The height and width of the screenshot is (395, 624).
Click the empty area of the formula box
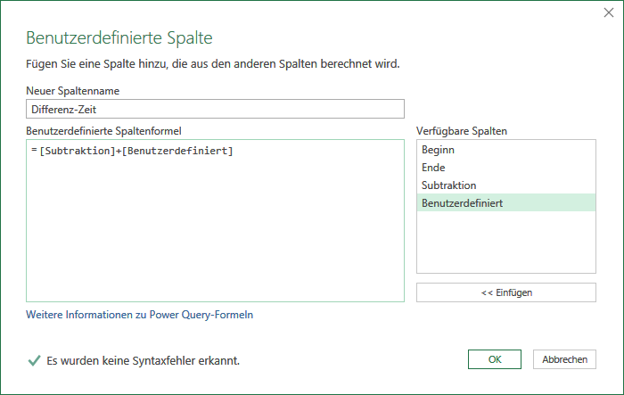(x=216, y=231)
